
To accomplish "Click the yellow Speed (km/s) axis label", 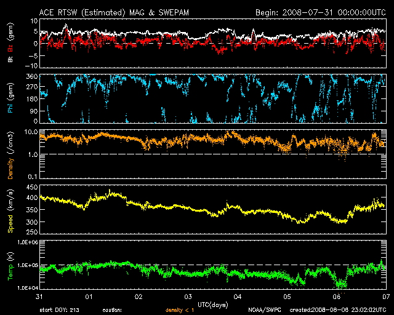I will 10,211.
